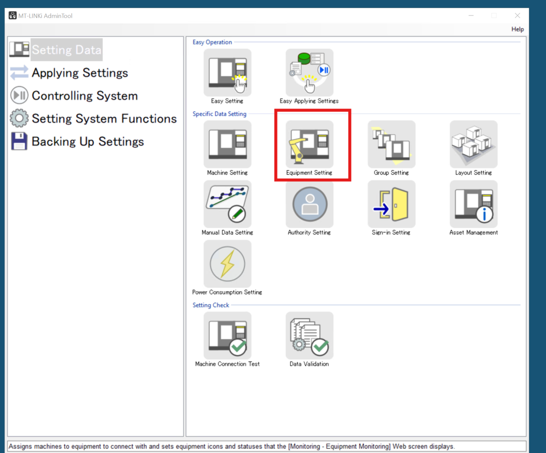Launch Easy Applying Settings
The width and height of the screenshot is (546, 453).
(309, 73)
